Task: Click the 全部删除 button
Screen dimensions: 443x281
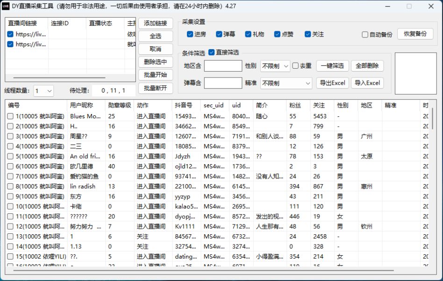Action: (x=367, y=66)
